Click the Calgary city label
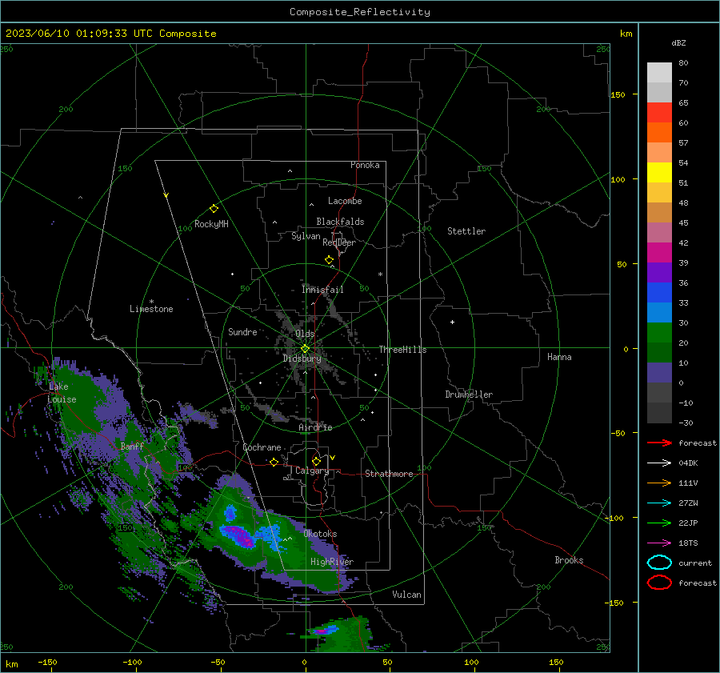Image resolution: width=720 pixels, height=673 pixels. click(x=312, y=471)
